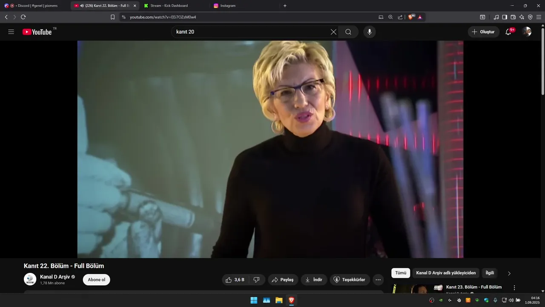
Task: Open the tab search icon in toolbar
Action: (482, 17)
